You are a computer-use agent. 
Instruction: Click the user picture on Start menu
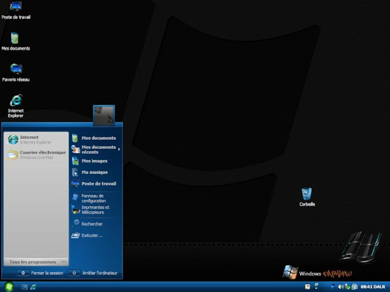point(104,116)
